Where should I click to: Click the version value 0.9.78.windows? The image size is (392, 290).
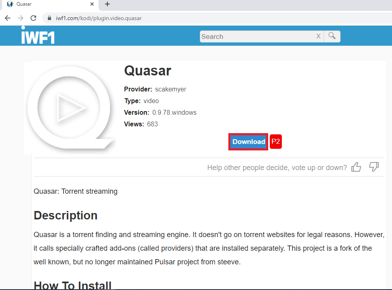click(x=174, y=112)
